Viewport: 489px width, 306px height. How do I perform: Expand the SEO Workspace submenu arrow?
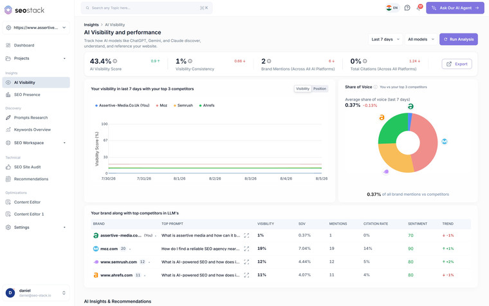pyautogui.click(x=64, y=143)
